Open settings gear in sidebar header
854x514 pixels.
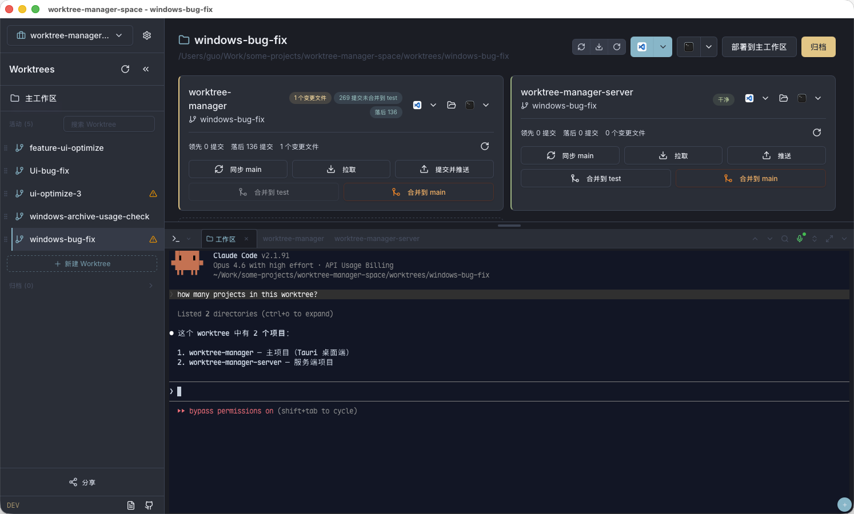[147, 35]
